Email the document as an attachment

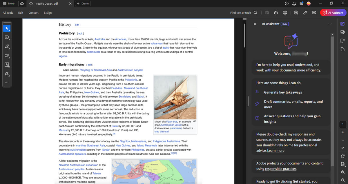[x=314, y=12]
